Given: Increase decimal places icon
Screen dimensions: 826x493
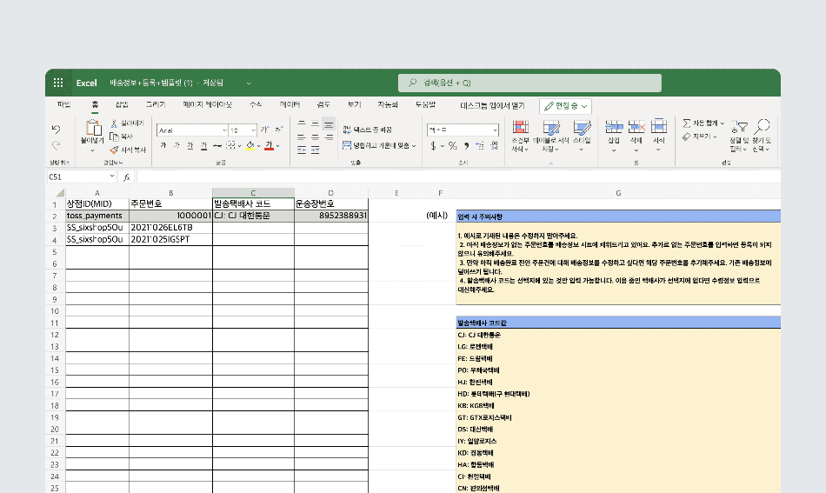Looking at the screenshot, I should 480,146.
